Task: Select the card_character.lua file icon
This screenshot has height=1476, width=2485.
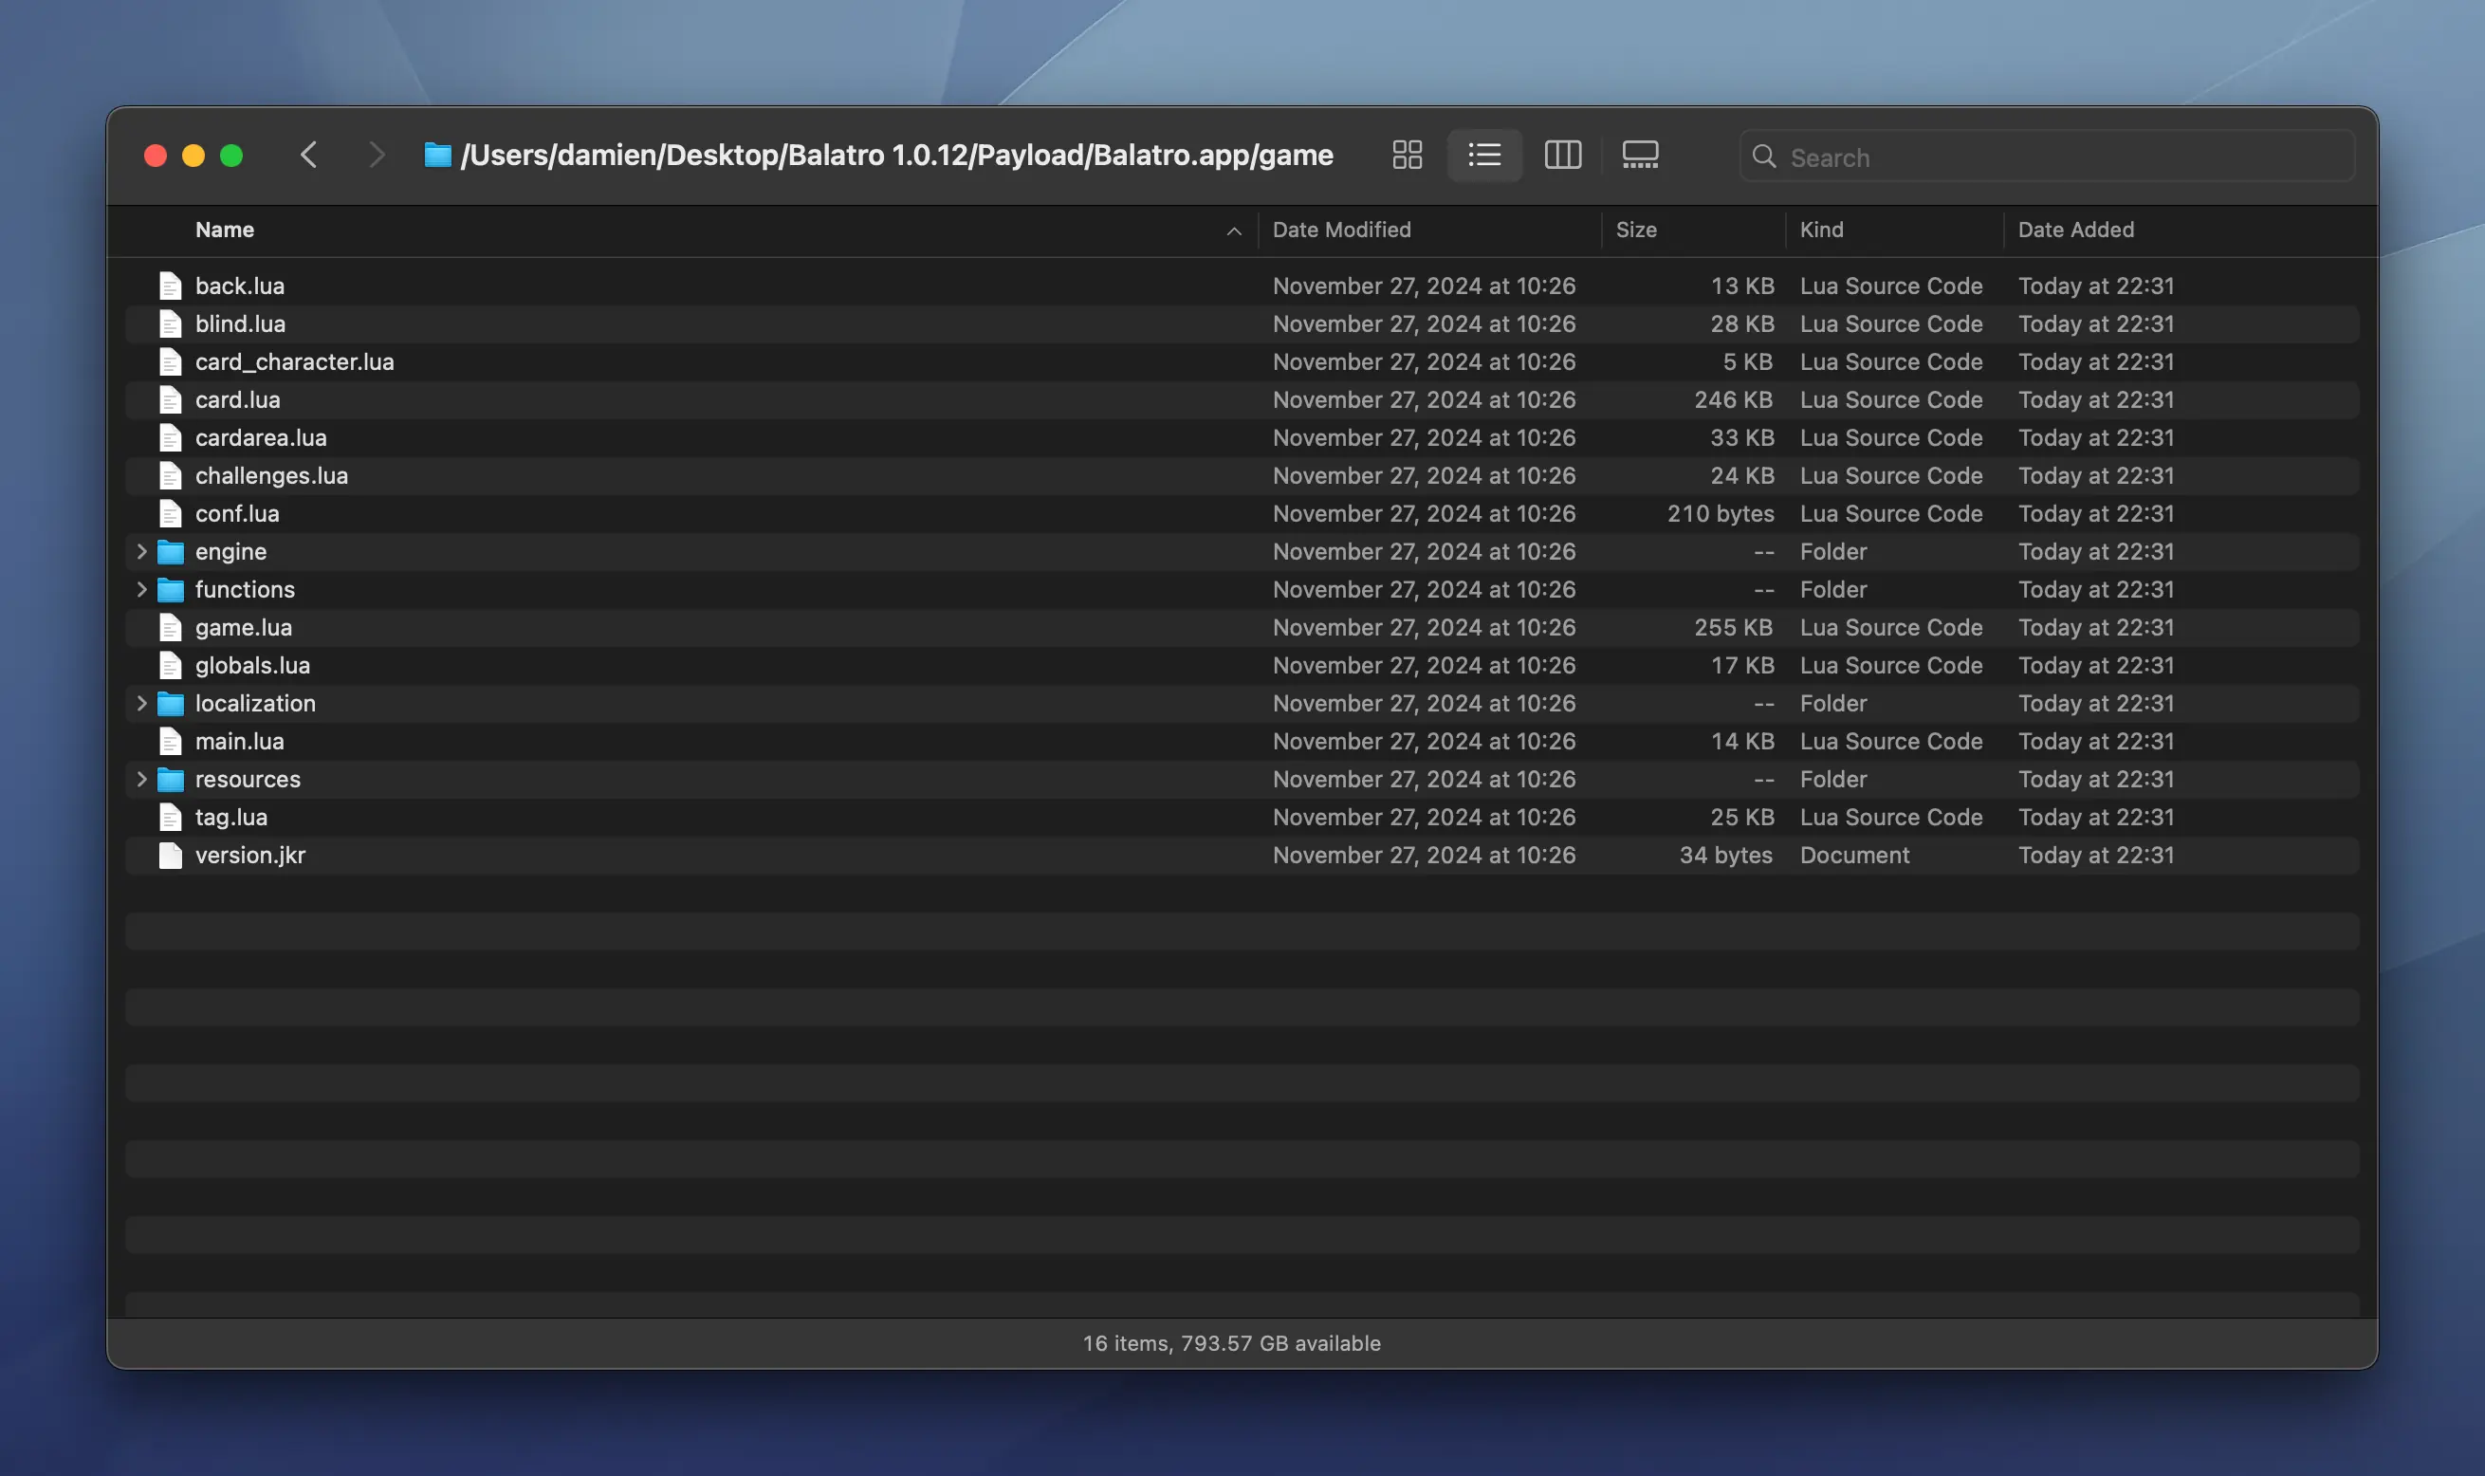Action: (170, 362)
